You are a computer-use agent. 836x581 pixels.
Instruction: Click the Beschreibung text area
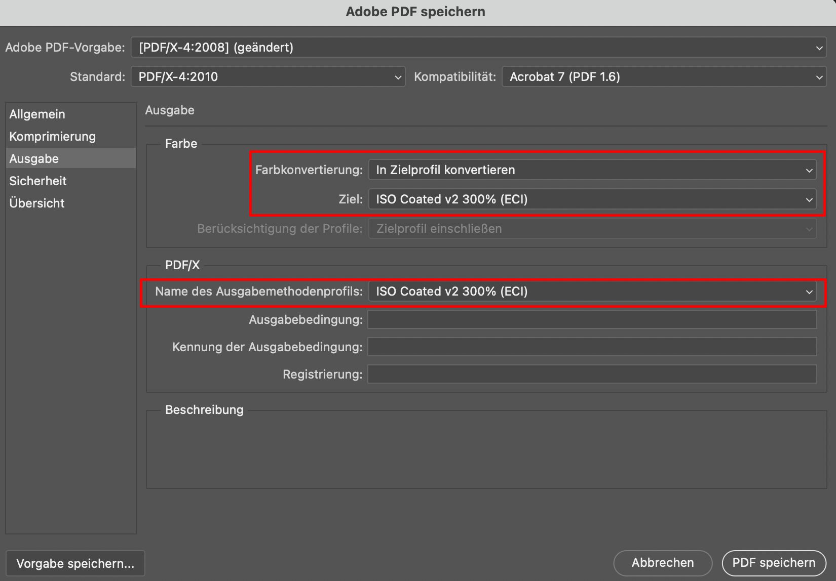click(486, 449)
